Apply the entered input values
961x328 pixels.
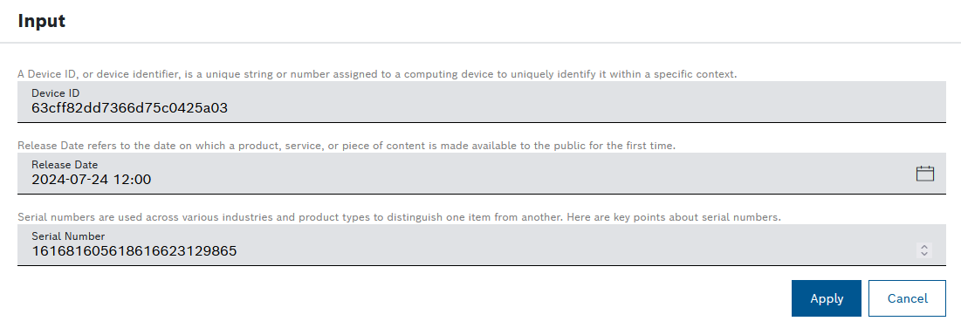coord(827,298)
